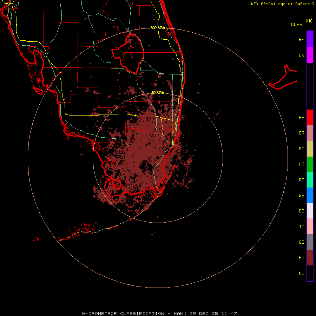Click the brown BI legend swatch

tap(310, 258)
